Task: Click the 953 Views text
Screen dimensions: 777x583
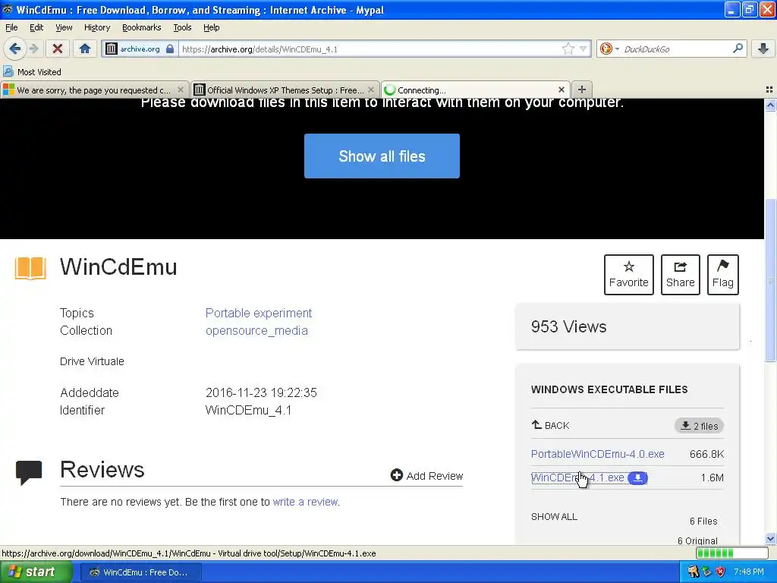Action: click(568, 326)
